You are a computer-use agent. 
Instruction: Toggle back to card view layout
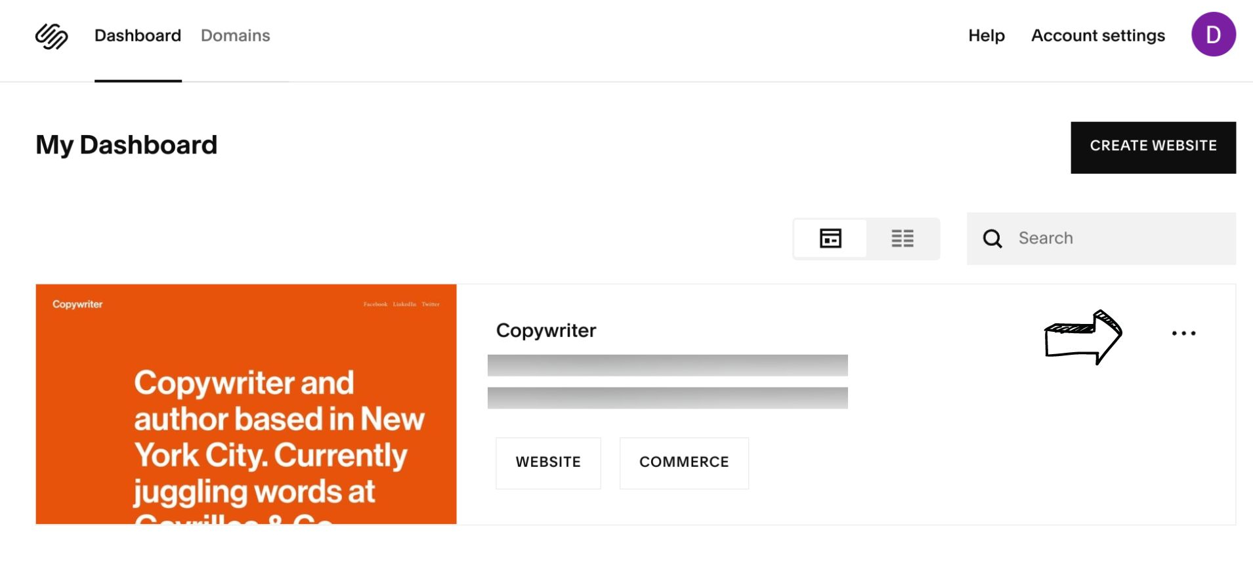click(830, 238)
